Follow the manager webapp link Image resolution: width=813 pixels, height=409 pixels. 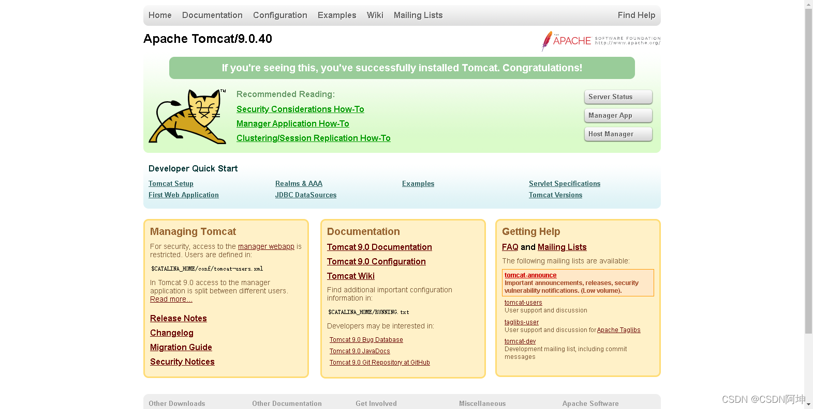pos(266,247)
